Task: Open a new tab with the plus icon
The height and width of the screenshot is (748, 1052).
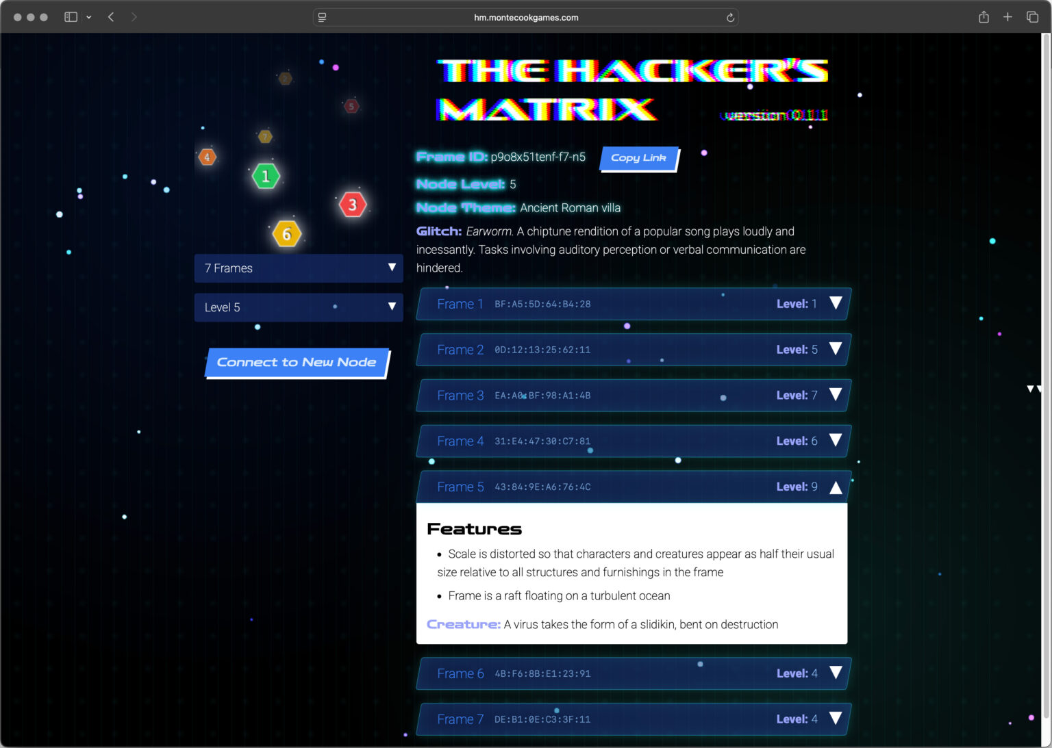Action: pos(1007,16)
